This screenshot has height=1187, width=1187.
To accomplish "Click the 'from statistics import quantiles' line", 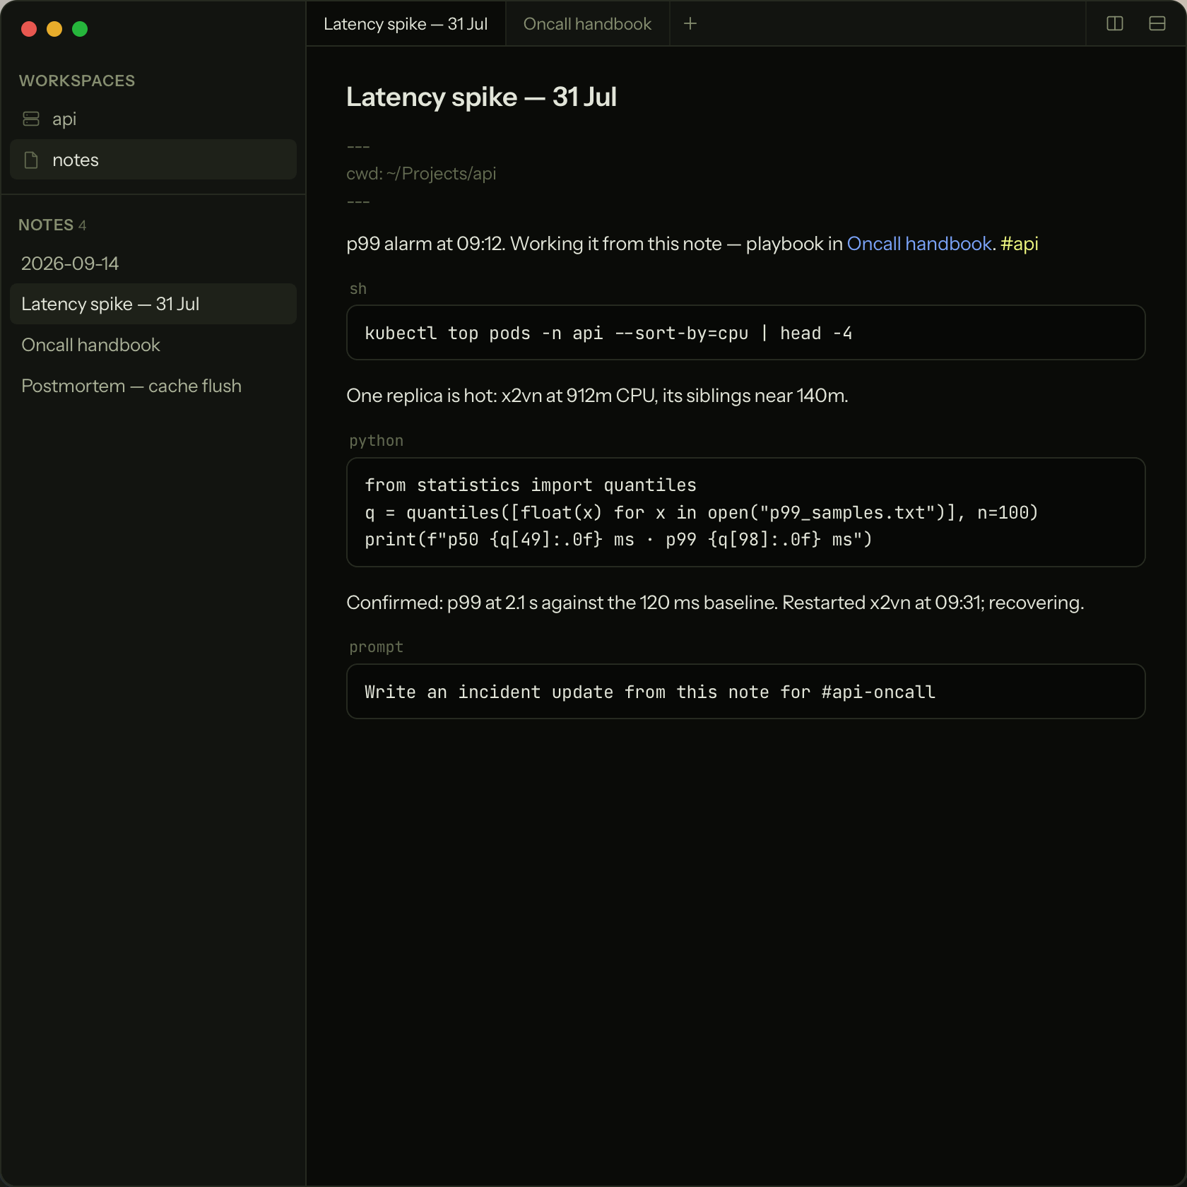I will coord(531,485).
